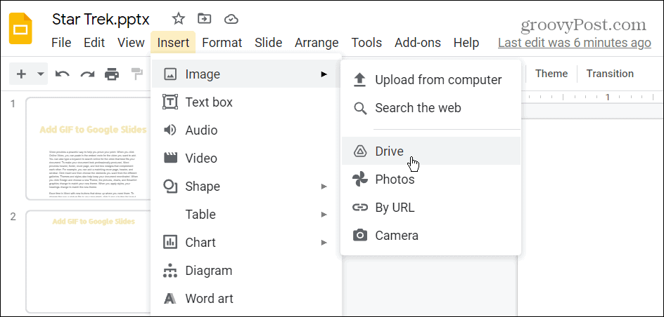Screen dimensions: 664x317
Task: Open the Add-ons menu
Action: pyautogui.click(x=418, y=43)
